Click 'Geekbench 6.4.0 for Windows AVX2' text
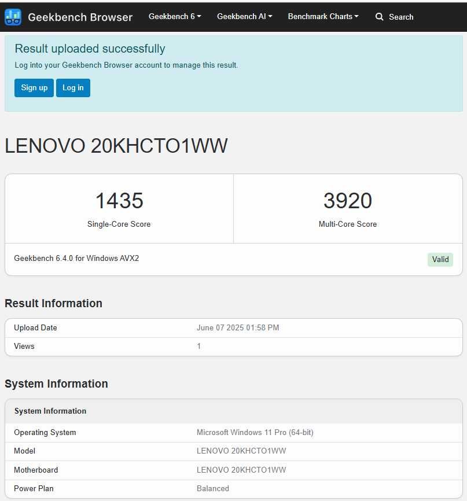This screenshot has height=501, width=467. pyautogui.click(x=76, y=258)
